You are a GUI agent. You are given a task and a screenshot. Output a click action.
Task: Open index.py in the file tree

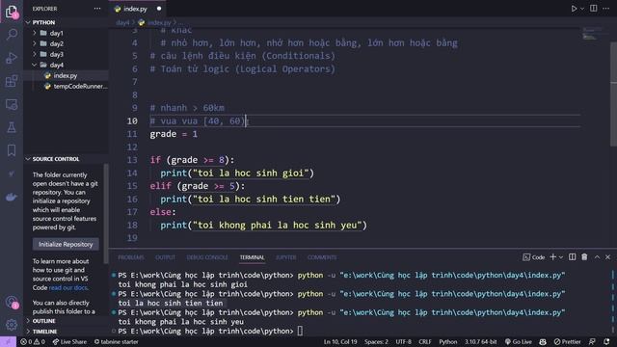point(65,75)
